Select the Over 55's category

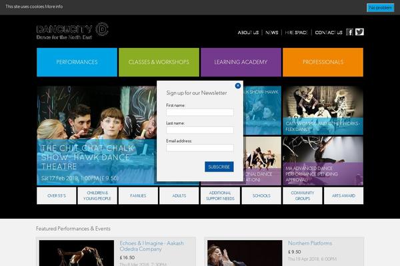point(57,196)
